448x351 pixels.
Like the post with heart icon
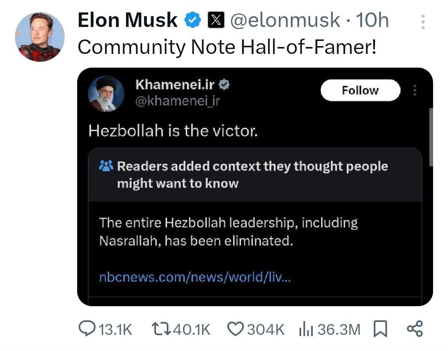pos(236,329)
